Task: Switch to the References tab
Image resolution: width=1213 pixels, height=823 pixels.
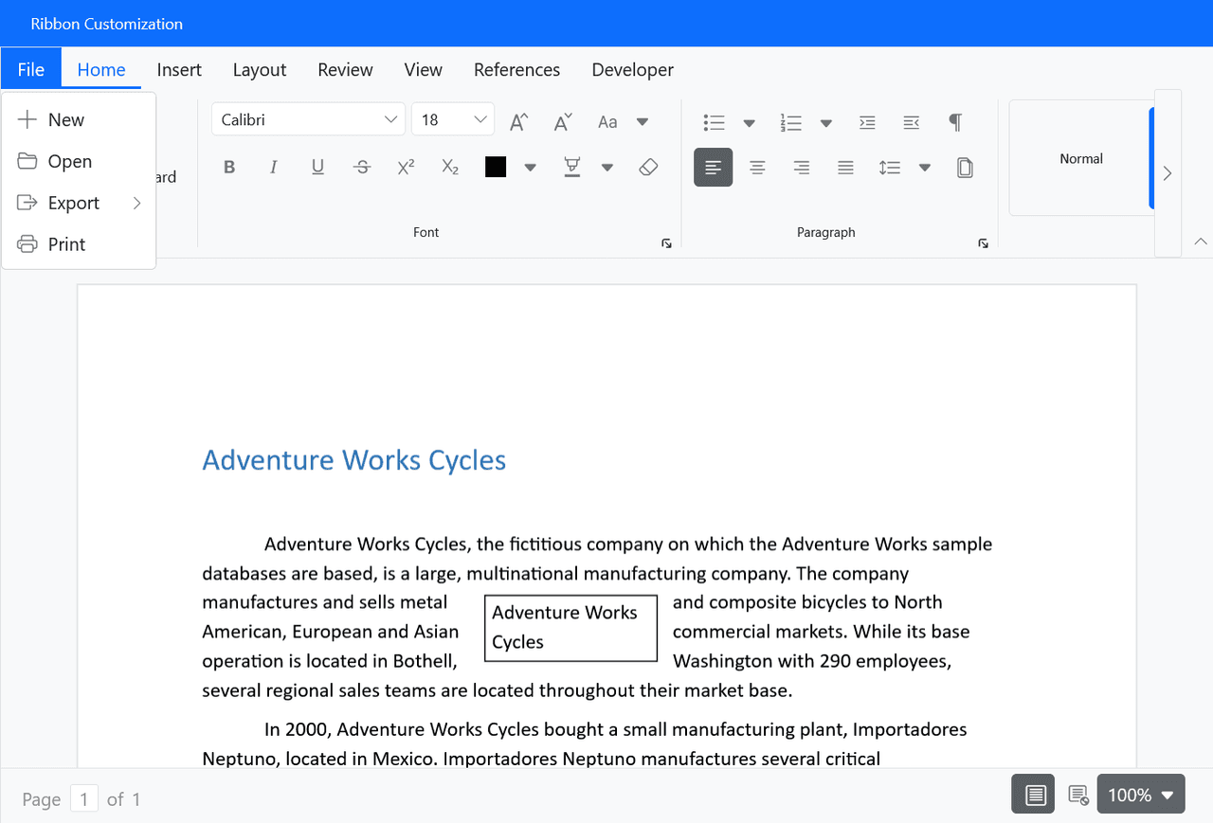Action: pos(516,69)
